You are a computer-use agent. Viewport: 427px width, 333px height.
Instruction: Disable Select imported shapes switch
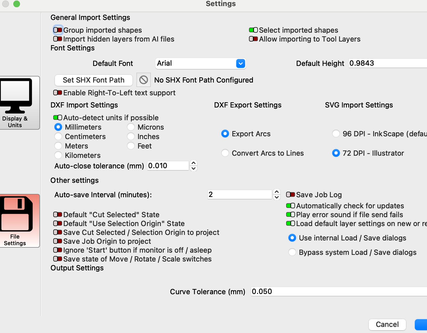pos(253,30)
